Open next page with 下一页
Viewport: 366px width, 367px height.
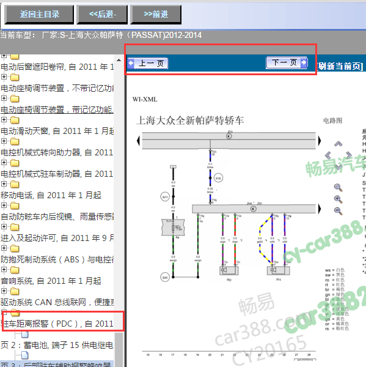[x=287, y=62]
